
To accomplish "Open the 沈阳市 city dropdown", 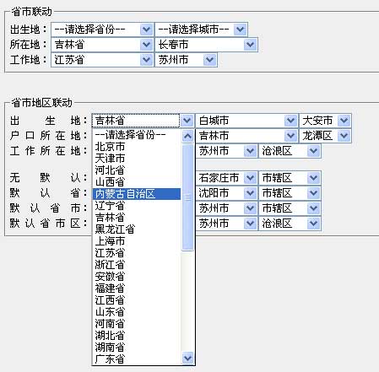I will point(226,193).
